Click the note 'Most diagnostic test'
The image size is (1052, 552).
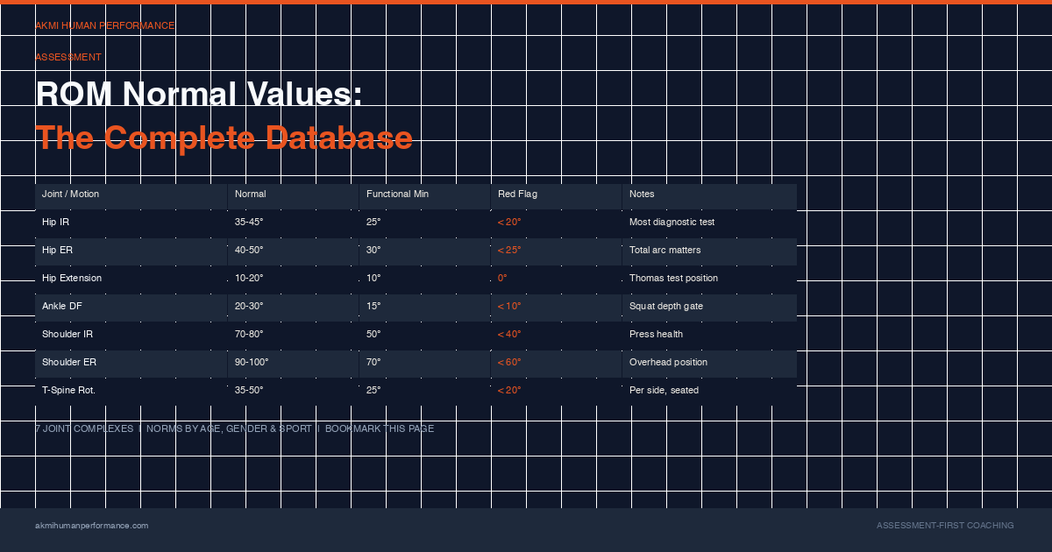pyautogui.click(x=672, y=223)
